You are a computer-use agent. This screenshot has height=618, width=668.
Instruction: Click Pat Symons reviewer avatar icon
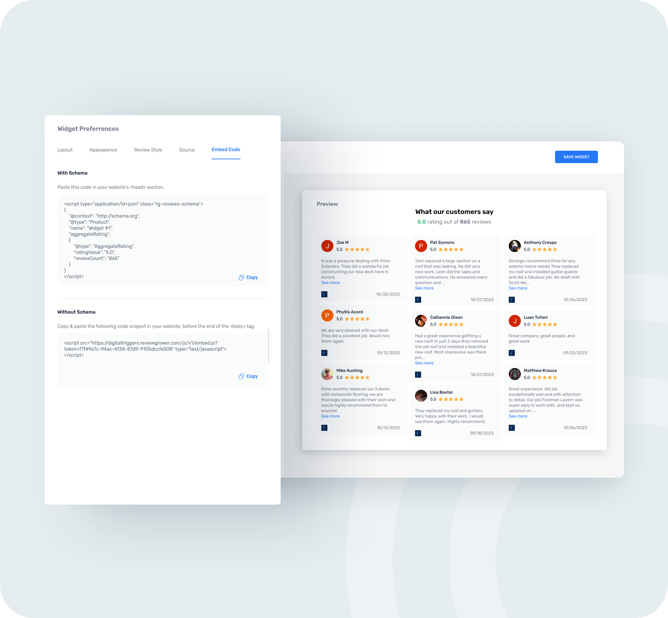pos(419,245)
